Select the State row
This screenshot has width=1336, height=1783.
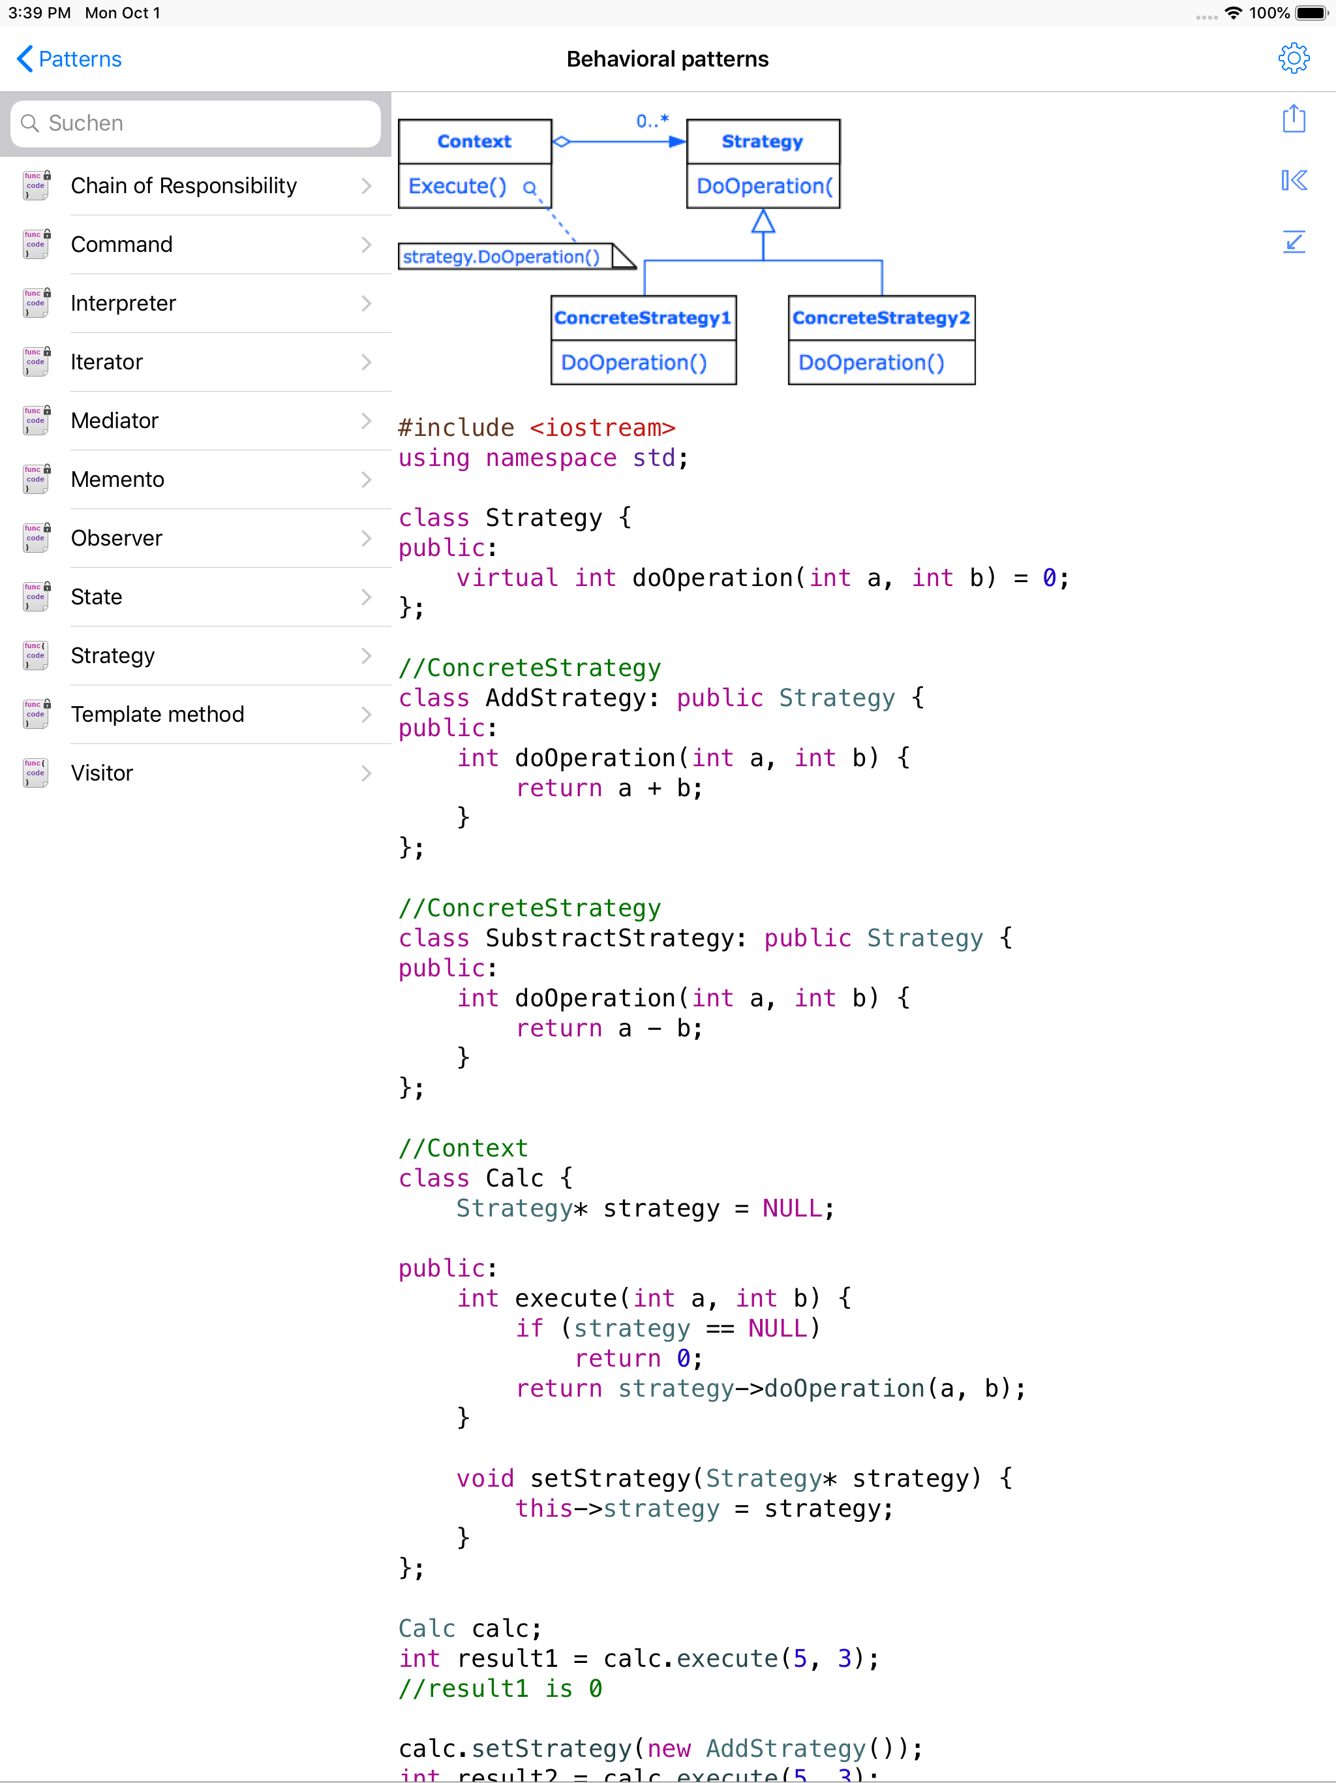pyautogui.click(x=196, y=597)
